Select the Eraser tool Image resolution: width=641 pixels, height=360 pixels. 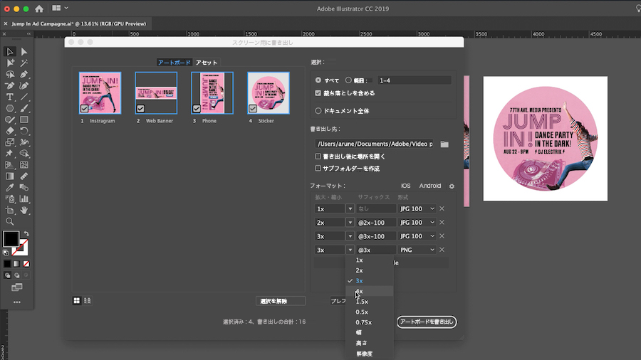point(10,131)
